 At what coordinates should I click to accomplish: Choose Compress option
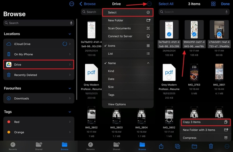point(205,138)
